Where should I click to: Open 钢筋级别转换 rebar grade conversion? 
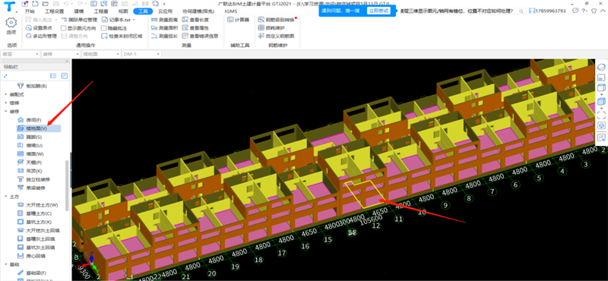[277, 20]
